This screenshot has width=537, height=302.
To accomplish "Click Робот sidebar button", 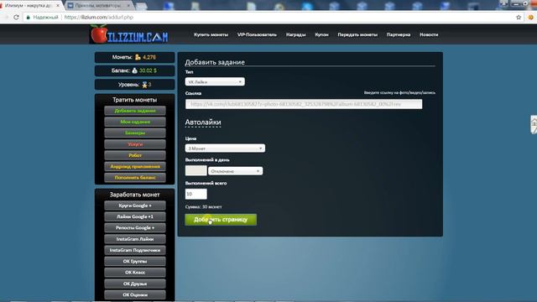I will point(135,155).
